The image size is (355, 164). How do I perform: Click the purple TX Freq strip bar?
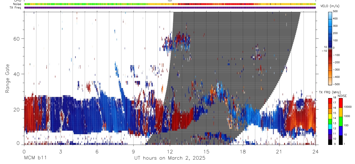pyautogui.click(x=170, y=8)
